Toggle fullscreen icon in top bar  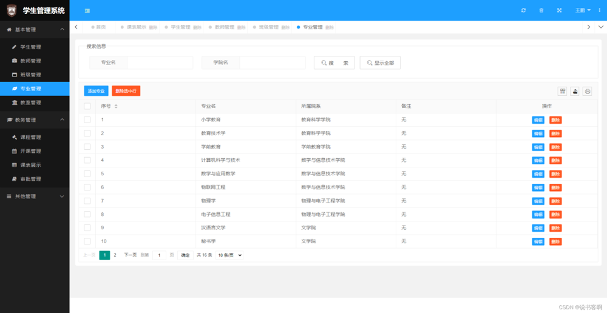(x=559, y=10)
